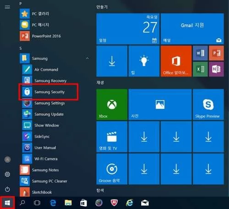
Task: Launch Samsung Update
Action: [56, 114]
